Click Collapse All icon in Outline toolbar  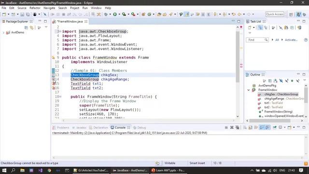click(x=270, y=81)
